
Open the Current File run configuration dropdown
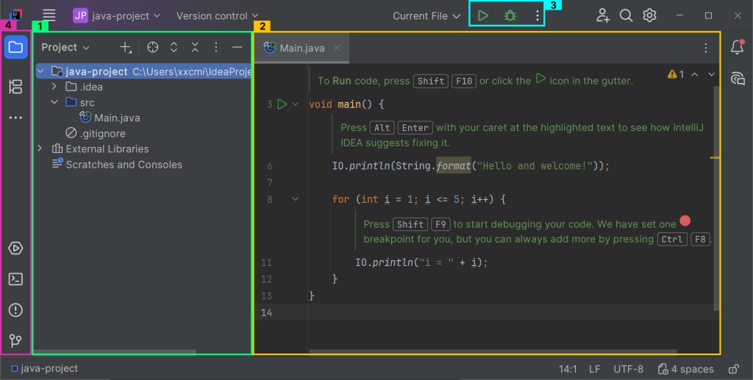426,15
